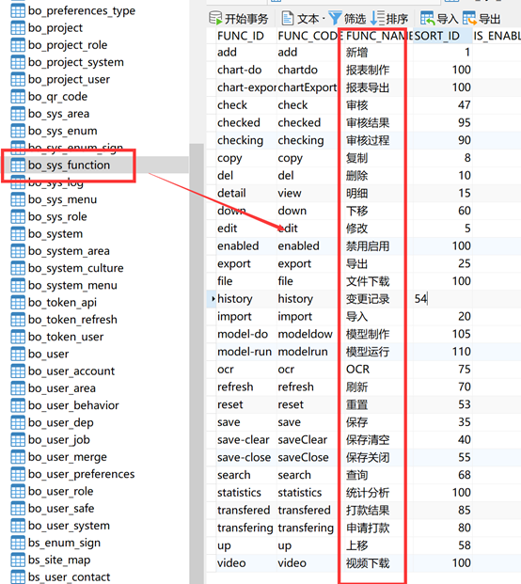Screen dimensions: 521x584
Task: Click the SORT_ID field containing 54
Action: (442, 299)
